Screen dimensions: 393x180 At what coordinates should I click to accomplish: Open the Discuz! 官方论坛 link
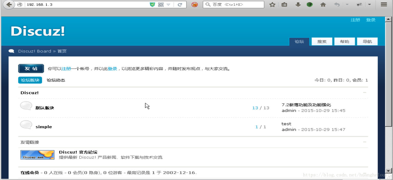[x=78, y=152]
